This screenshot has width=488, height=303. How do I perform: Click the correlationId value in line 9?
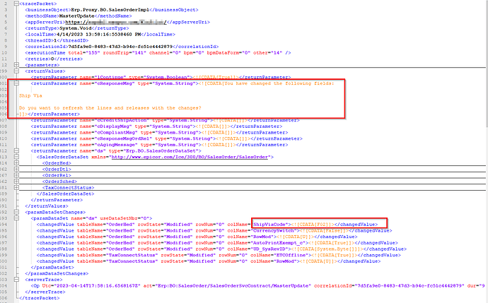[120, 47]
